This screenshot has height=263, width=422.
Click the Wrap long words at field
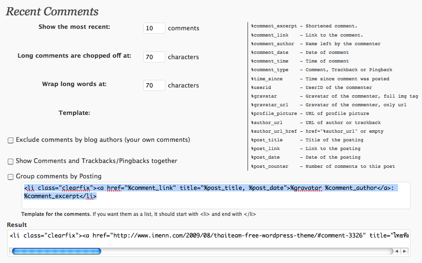(x=154, y=86)
